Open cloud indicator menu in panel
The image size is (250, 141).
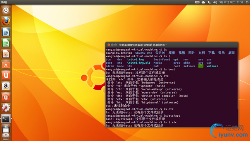click(x=203, y=2)
